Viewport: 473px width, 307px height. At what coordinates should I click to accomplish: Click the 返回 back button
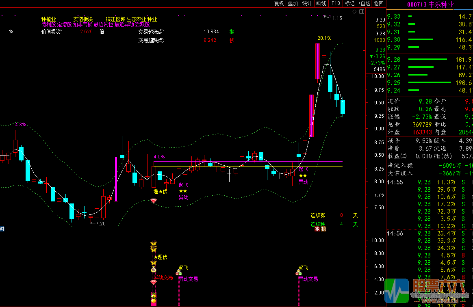pyautogui.click(x=378, y=4)
